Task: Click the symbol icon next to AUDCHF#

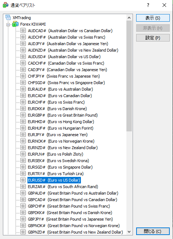Action: 23,37
